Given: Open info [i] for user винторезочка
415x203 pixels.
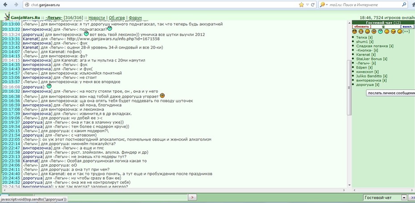Looking at the screenshot, I should (385, 80).
